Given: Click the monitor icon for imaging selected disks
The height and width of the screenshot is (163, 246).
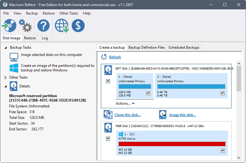Looking at the screenshot, I should [14, 57].
